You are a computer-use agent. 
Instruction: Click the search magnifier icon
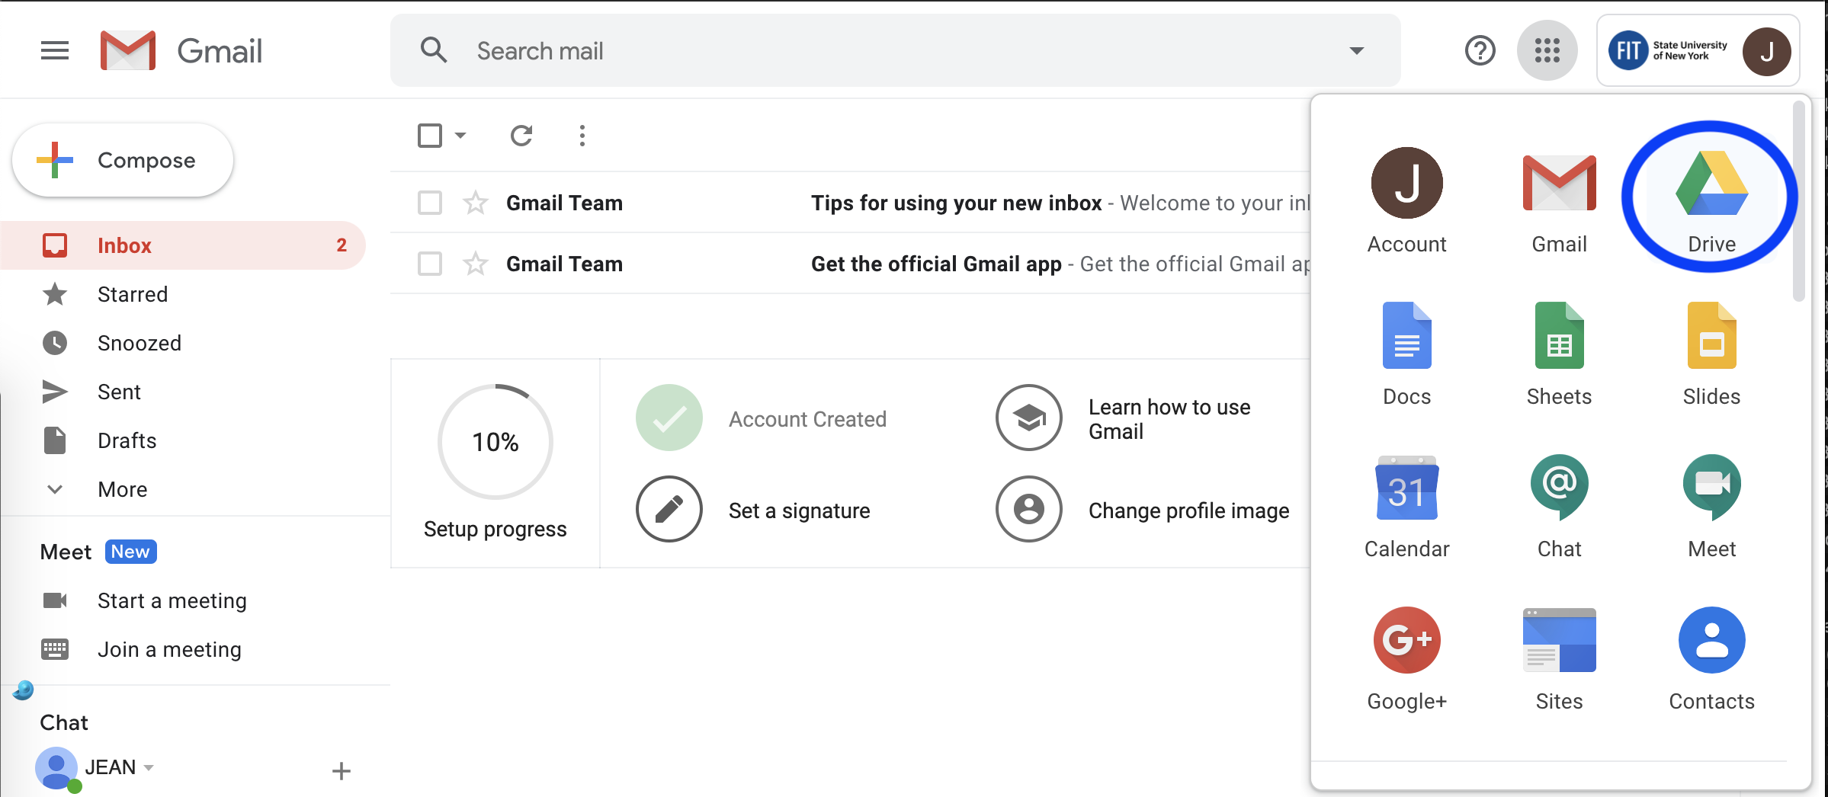434,50
